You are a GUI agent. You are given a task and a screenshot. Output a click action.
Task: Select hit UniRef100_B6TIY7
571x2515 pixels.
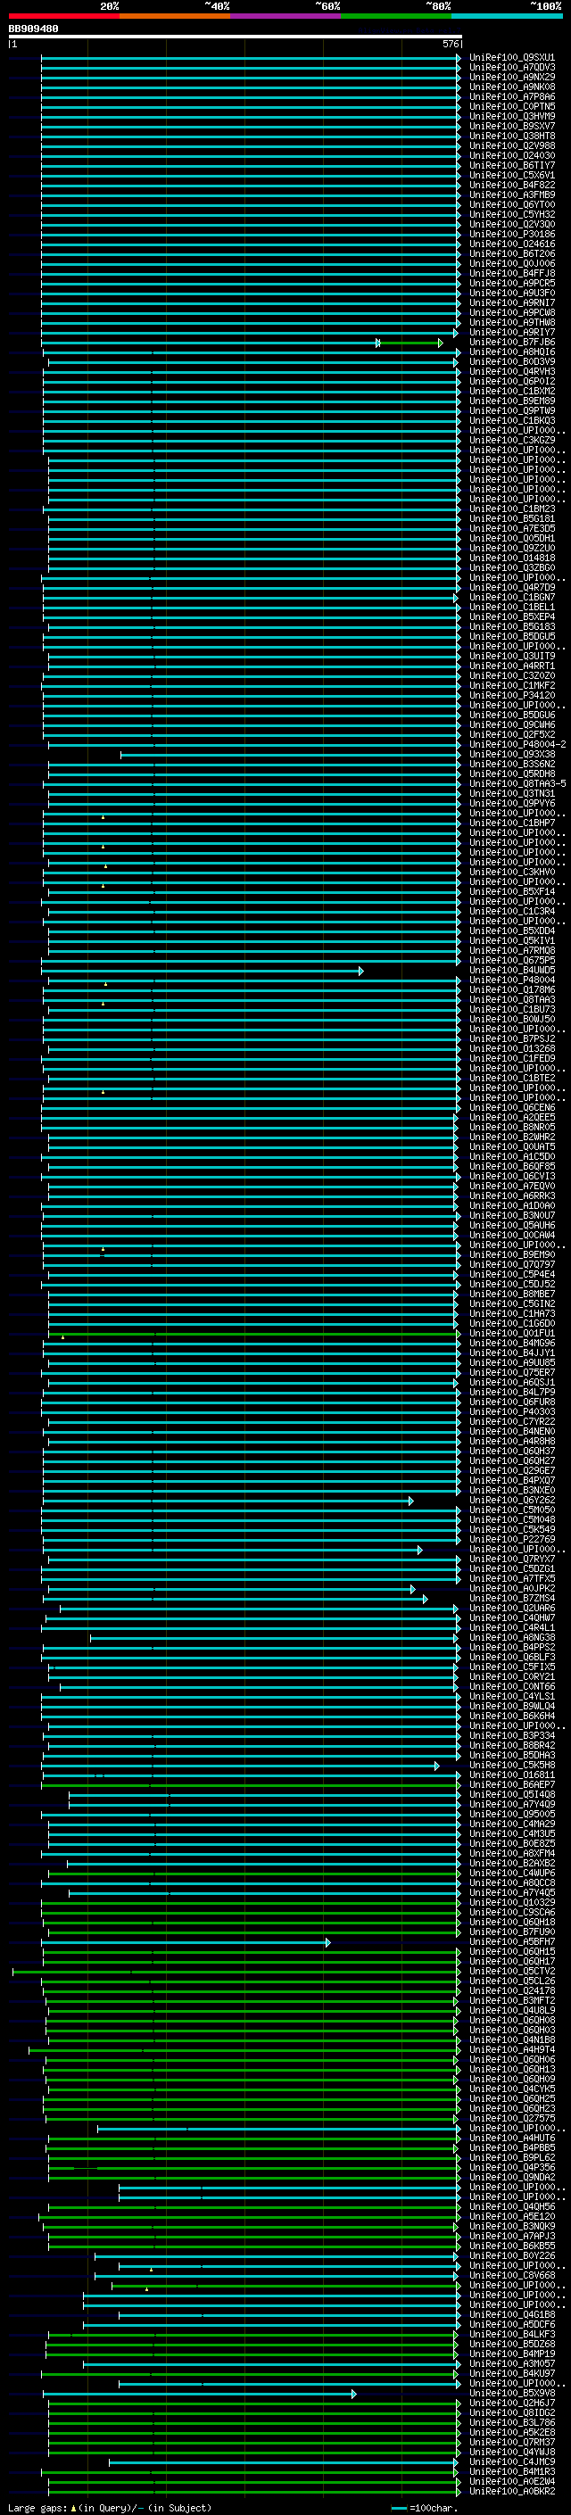pyautogui.click(x=511, y=166)
